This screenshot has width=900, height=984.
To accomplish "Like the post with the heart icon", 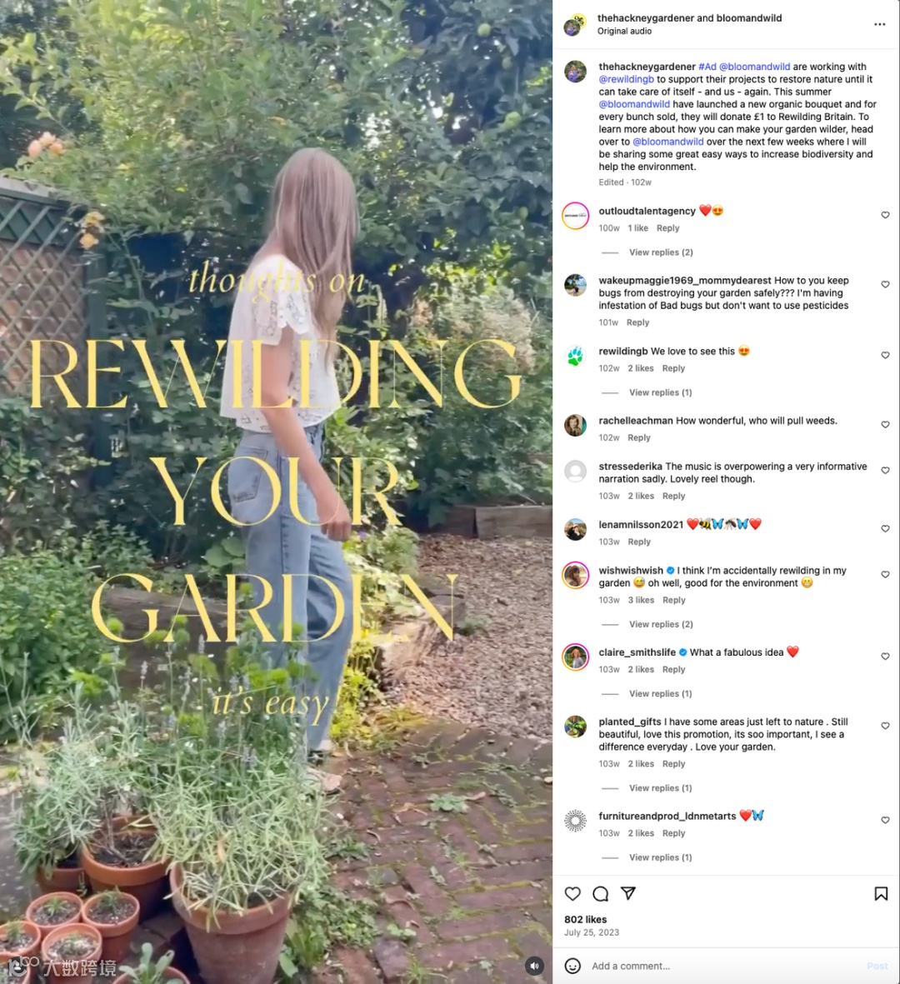I will click(572, 894).
